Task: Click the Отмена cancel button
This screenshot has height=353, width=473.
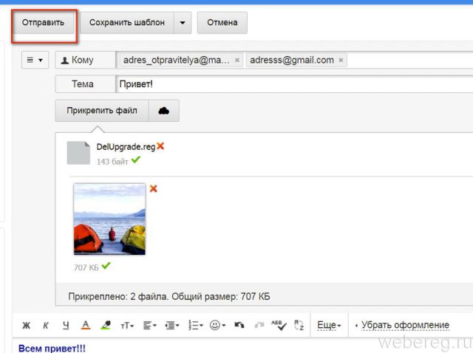Action: point(222,22)
